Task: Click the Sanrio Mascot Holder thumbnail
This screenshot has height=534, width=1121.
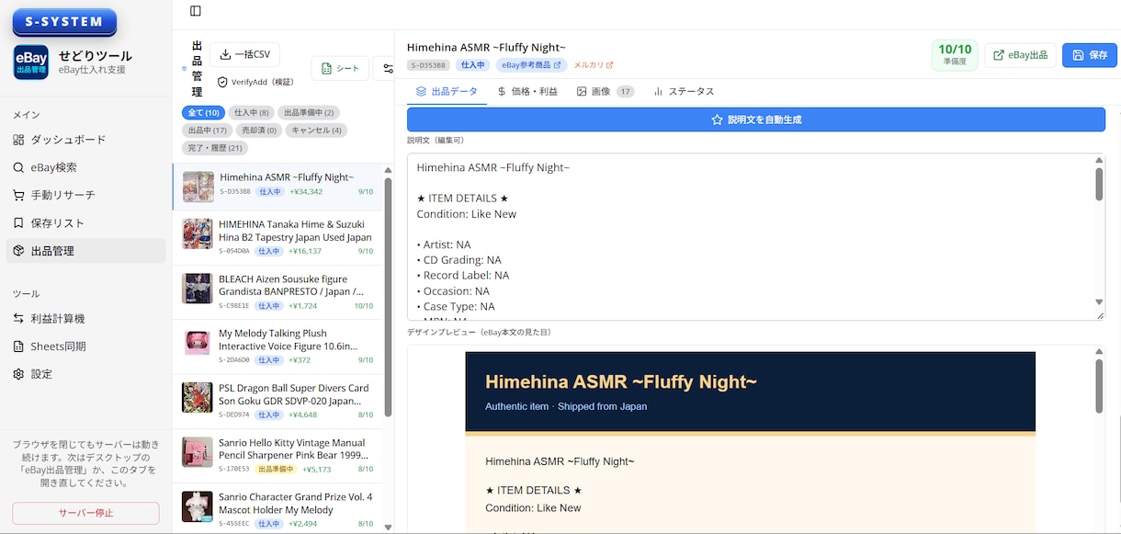Action: pos(198,506)
